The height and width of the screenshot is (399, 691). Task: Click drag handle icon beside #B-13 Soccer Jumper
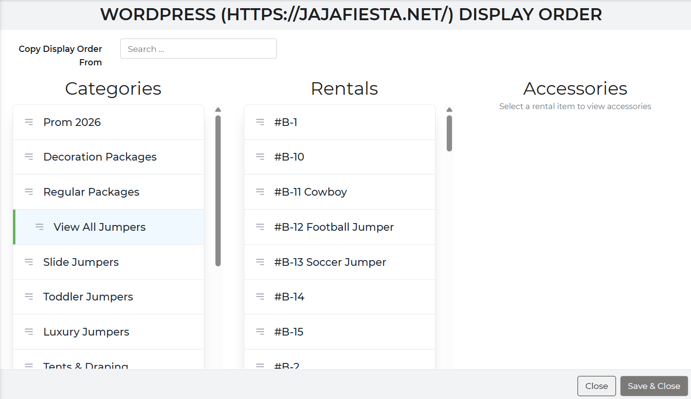pos(260,262)
